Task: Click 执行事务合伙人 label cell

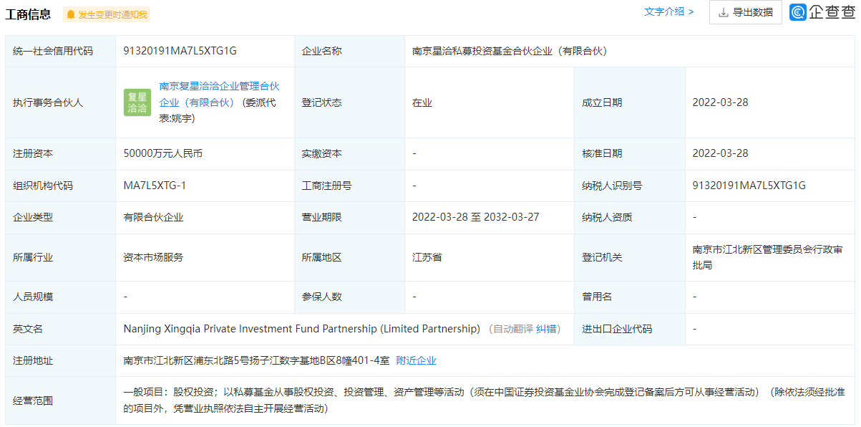Action: pos(60,102)
